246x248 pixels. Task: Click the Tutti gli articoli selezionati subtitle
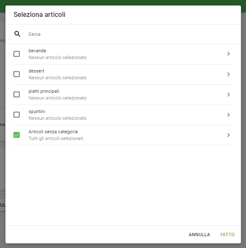pyautogui.click(x=56, y=138)
